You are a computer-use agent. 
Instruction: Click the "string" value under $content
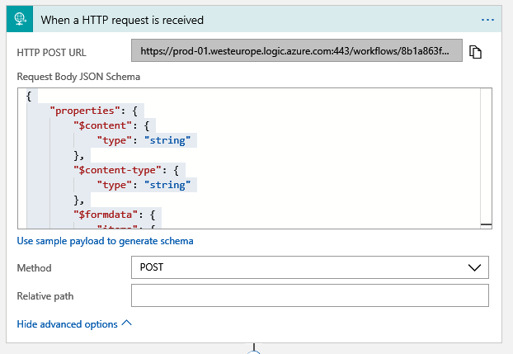pos(167,140)
